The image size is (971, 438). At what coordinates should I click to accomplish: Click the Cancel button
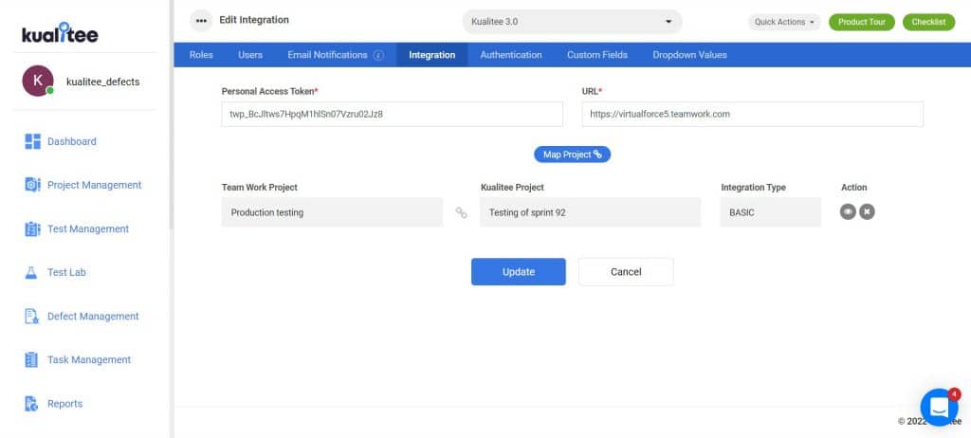click(x=626, y=271)
